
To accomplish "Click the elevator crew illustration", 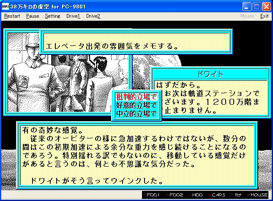I will point(68,80).
